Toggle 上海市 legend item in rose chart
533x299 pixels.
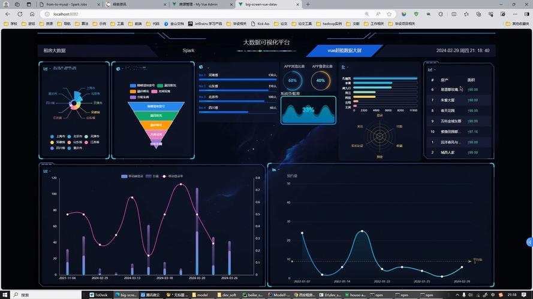58,136
